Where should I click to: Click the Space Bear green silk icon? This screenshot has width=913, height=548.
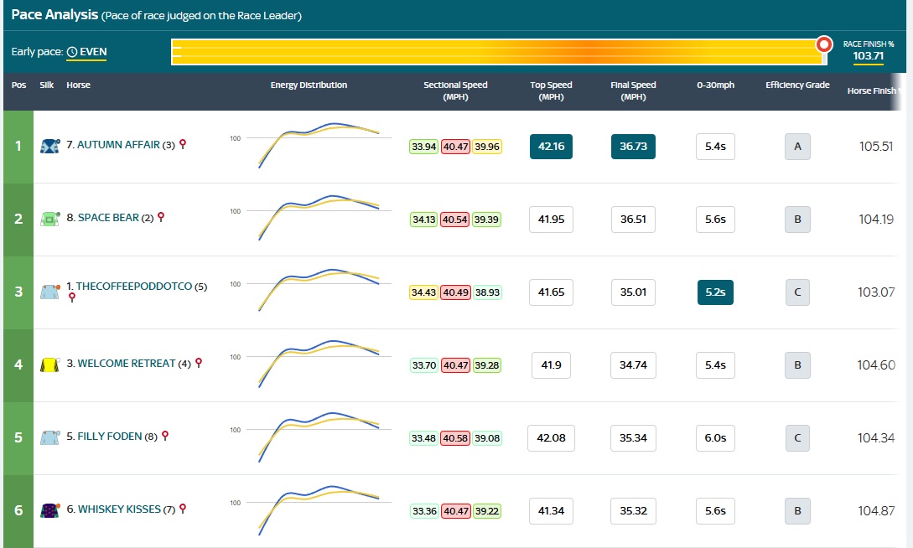(x=49, y=219)
